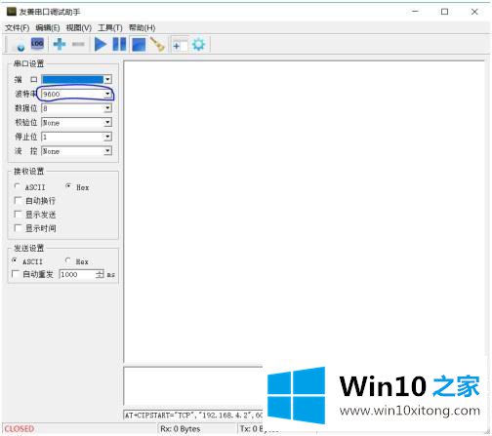This screenshot has height=436, width=492.
Task: Open the 视图(V) menu
Action: pos(78,28)
